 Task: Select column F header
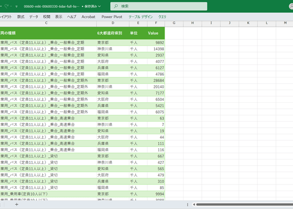(156, 23)
